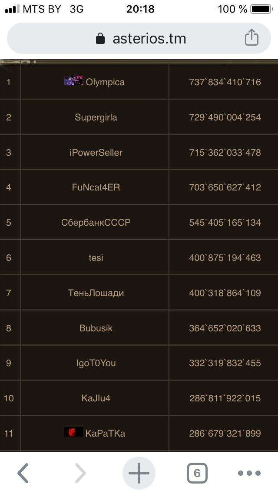
Task: Tap Bubusik in the ranking list
Action: [x=96, y=328]
